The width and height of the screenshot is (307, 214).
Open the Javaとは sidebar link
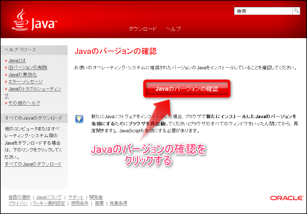pyautogui.click(x=17, y=60)
